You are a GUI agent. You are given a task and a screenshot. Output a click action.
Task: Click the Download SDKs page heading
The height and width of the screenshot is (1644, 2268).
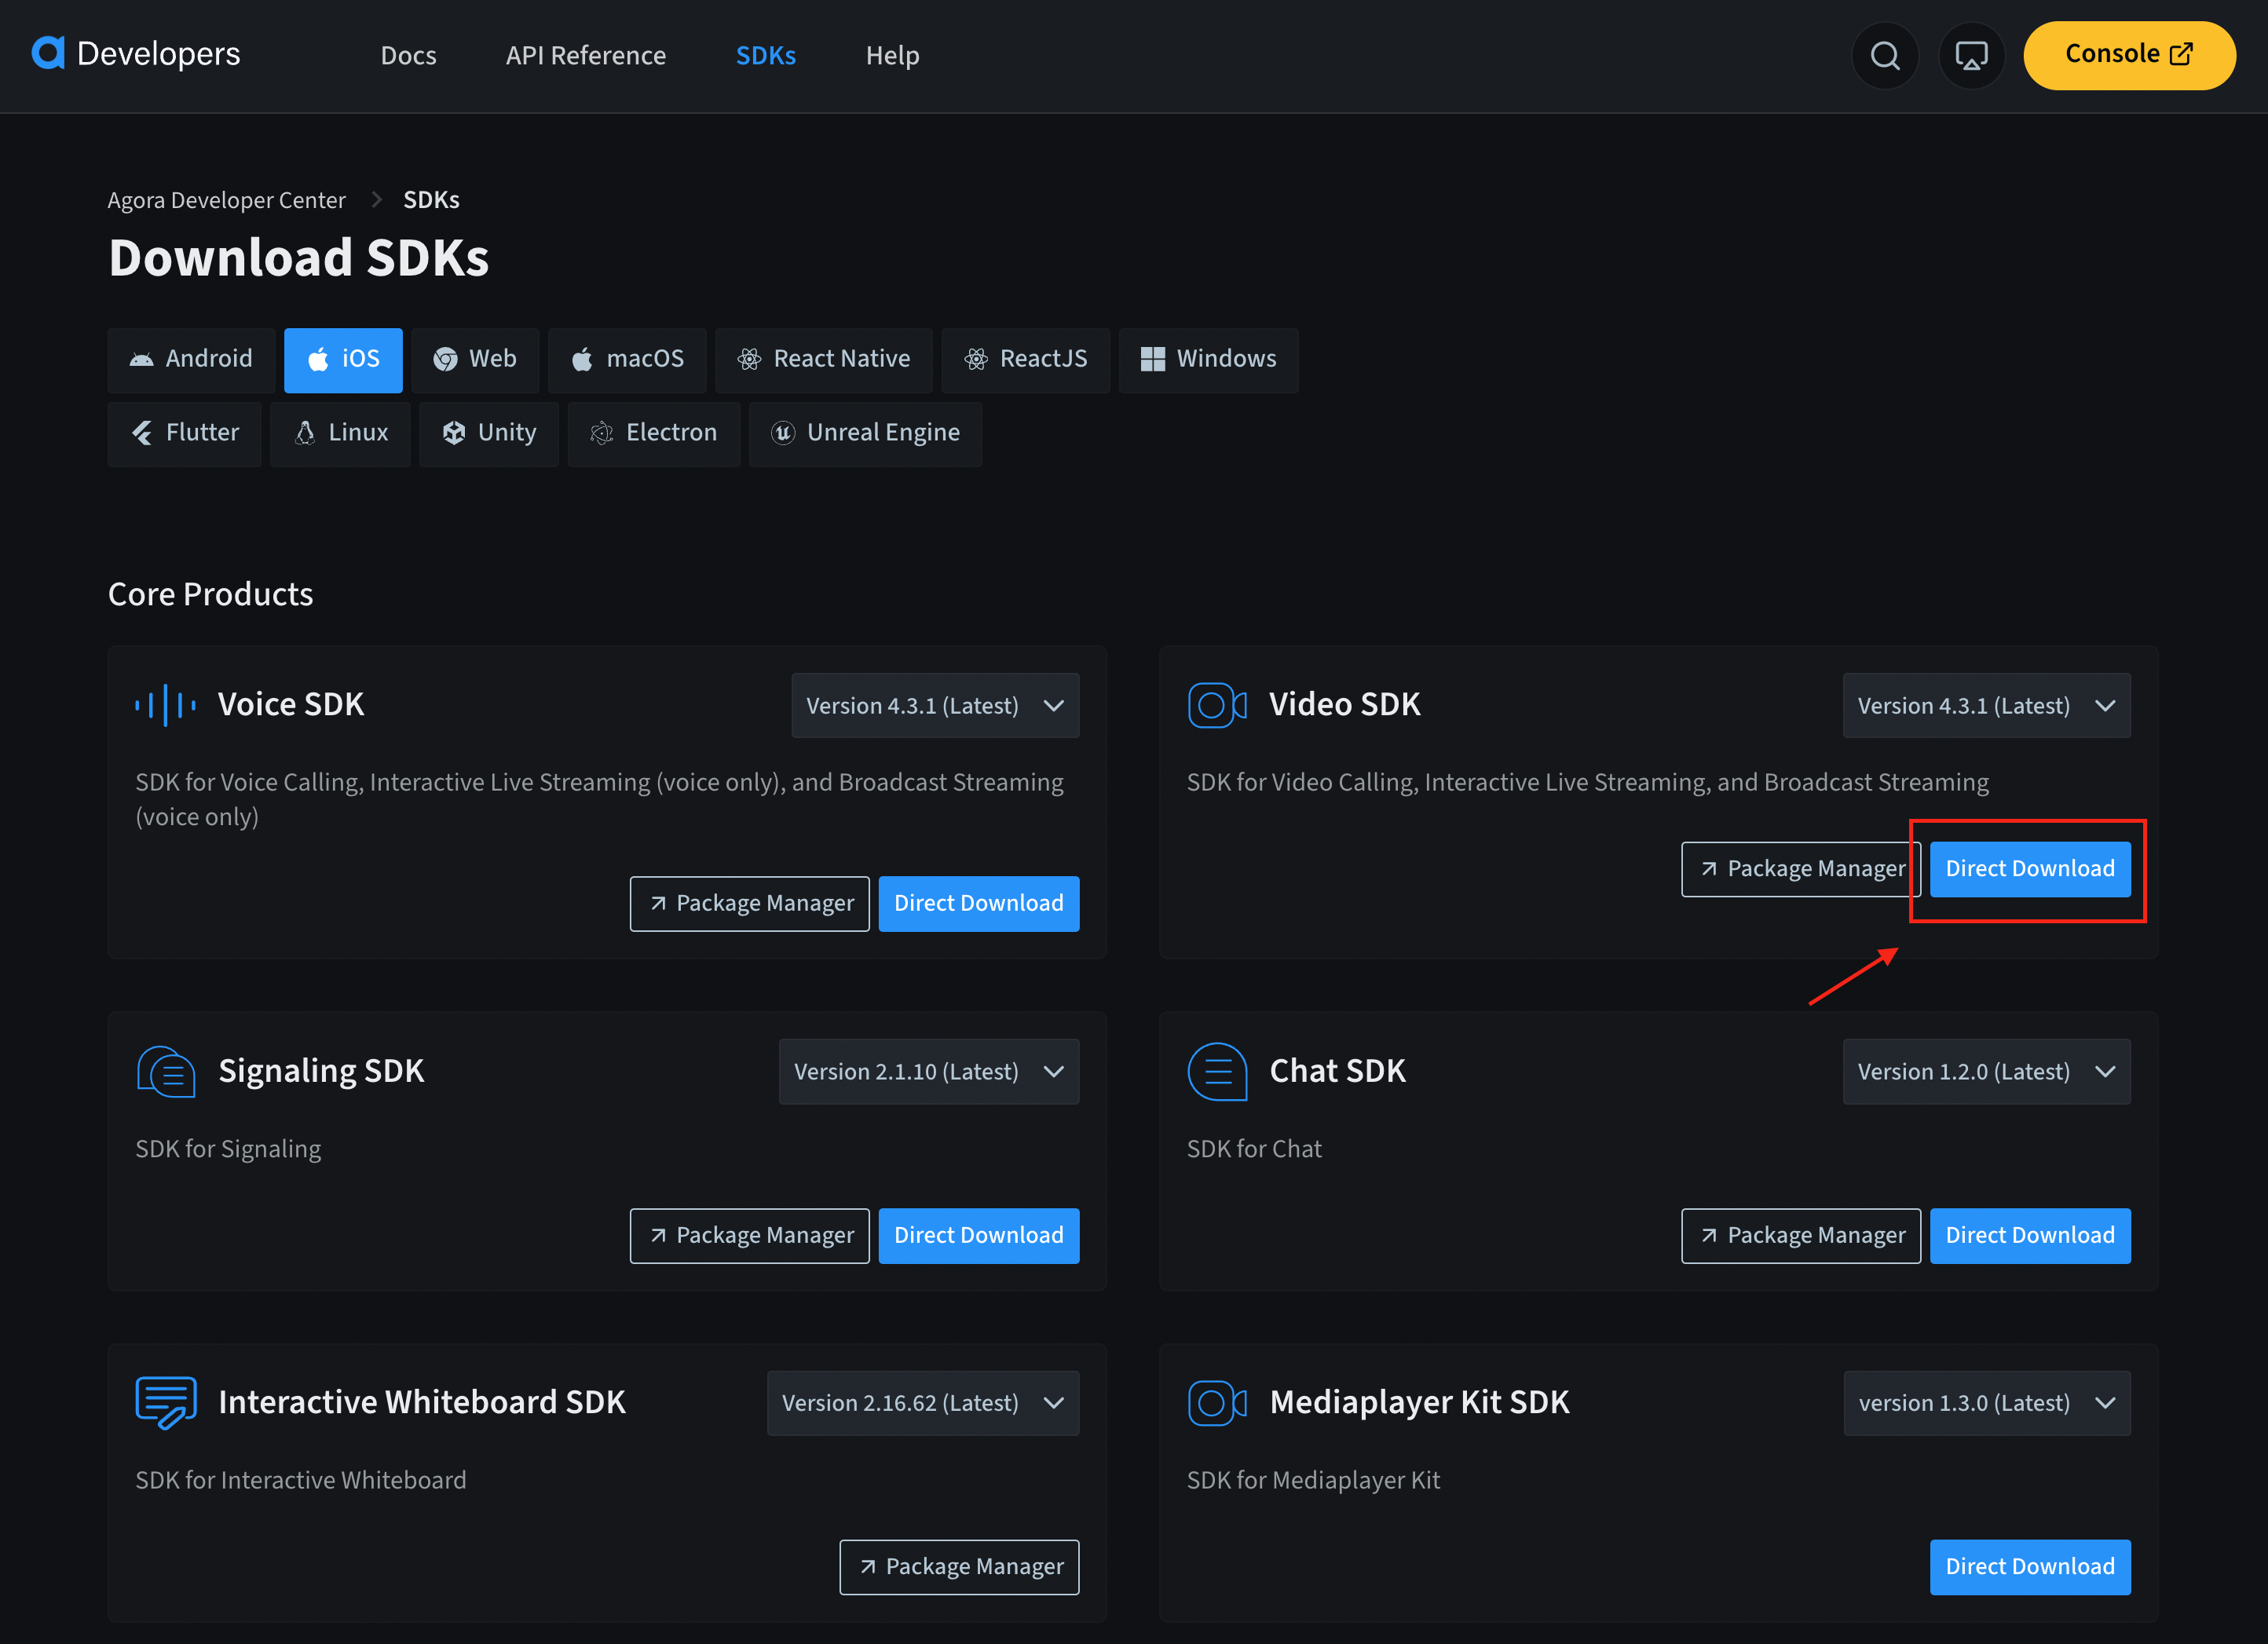(x=298, y=258)
